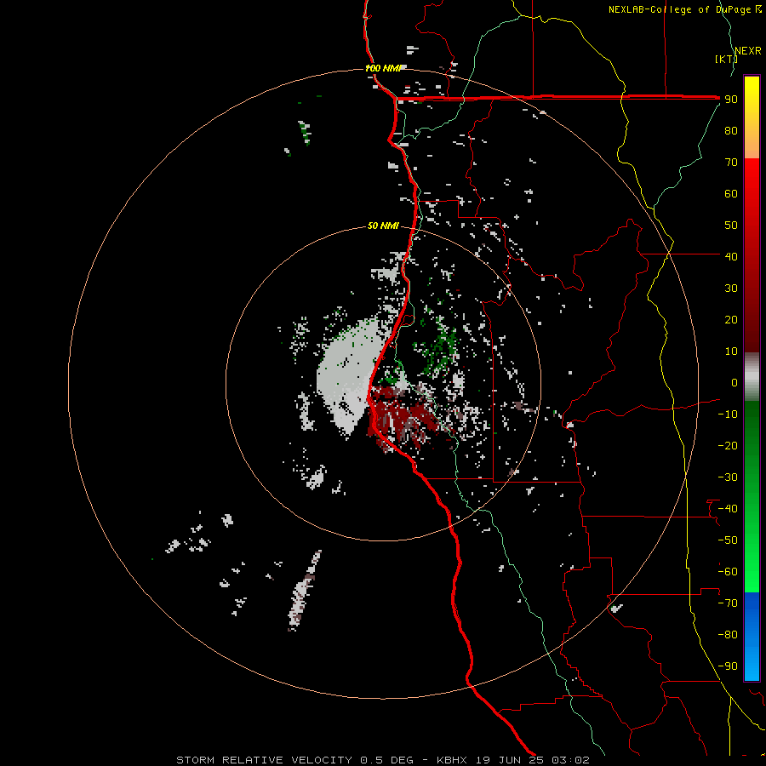
Task: Click the -50 value on velocity scale
Action: tap(728, 540)
